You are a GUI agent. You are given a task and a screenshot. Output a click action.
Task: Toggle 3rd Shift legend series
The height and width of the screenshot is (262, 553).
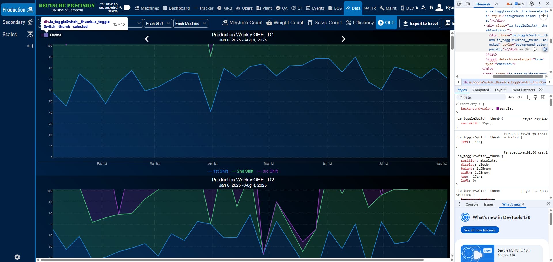point(268,171)
